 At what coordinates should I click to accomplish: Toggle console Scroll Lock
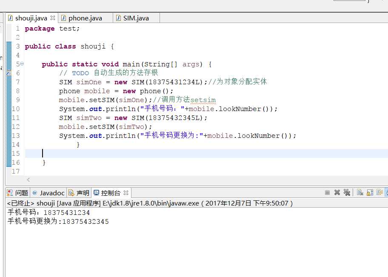(370, 193)
